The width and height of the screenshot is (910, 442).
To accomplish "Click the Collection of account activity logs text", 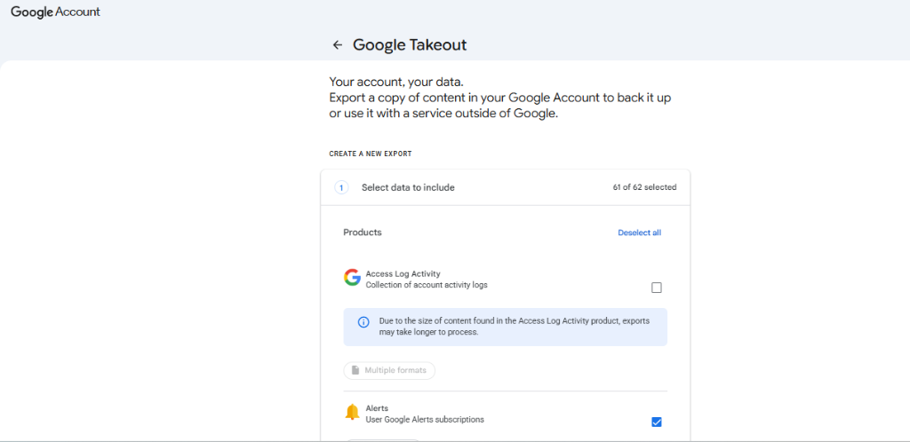I will coord(427,285).
